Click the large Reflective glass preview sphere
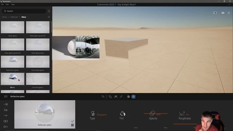Viewport: 233px width, 131px height. (x=44, y=113)
